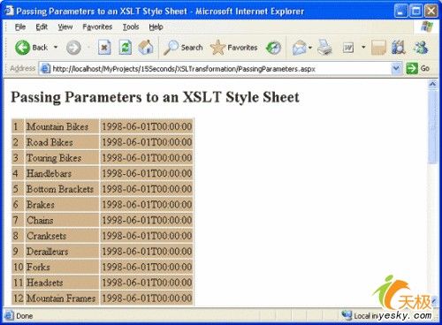Viewport: 442px width, 325px height.
Task: Open the Favorites star in the toolbar
Action: coord(217,48)
